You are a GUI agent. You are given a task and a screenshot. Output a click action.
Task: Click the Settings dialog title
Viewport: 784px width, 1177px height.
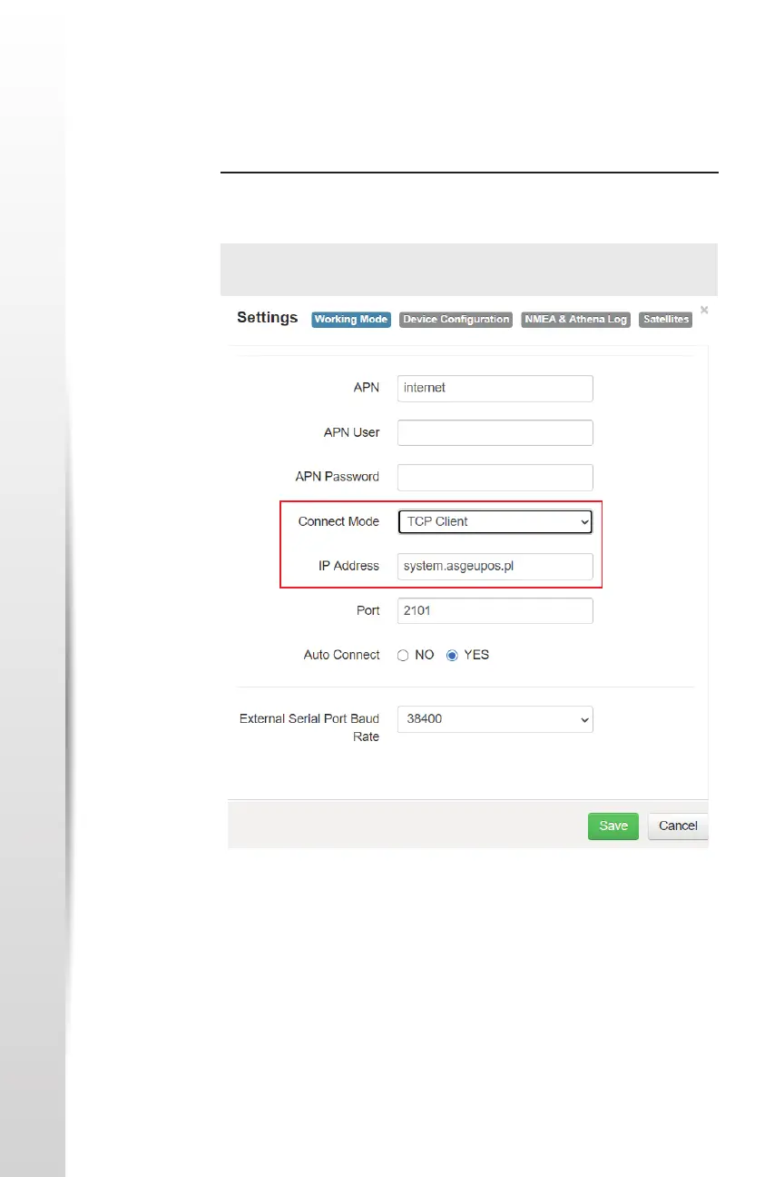point(268,318)
